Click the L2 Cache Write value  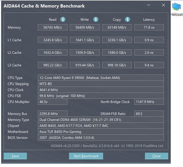(x=85, y=53)
